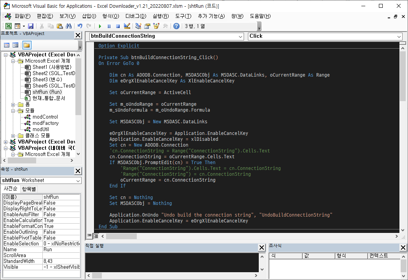Select Sheet1 (사용방법) in tree
Viewport: 408px width, 280px height.
52,67
